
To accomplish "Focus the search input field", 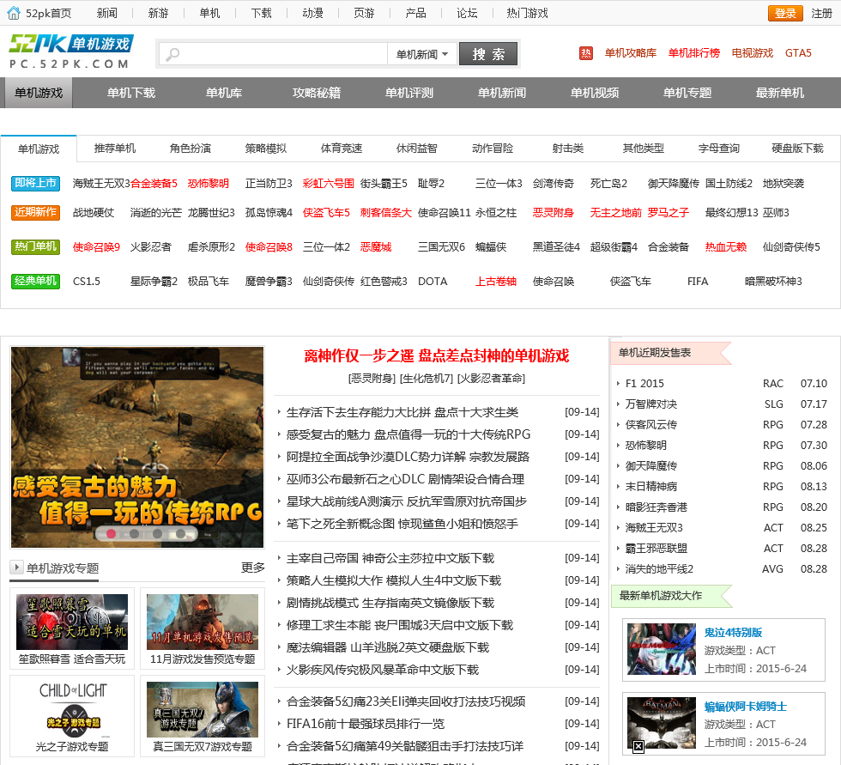I will pyautogui.click(x=274, y=54).
